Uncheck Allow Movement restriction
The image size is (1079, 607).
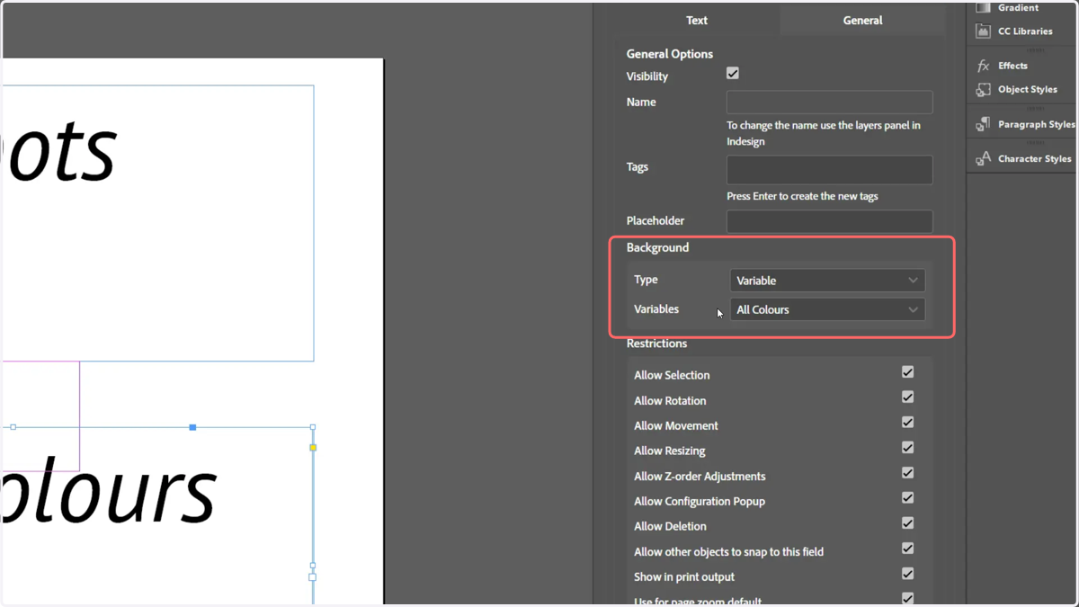pyautogui.click(x=907, y=423)
